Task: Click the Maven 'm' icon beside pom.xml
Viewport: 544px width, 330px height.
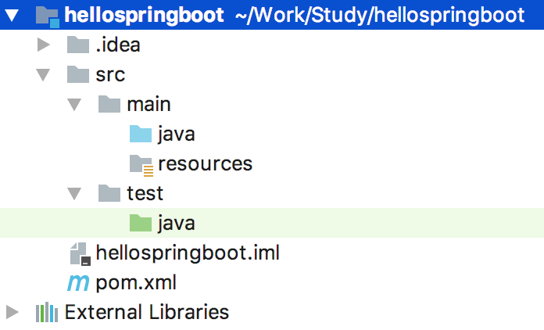Action: [x=79, y=282]
